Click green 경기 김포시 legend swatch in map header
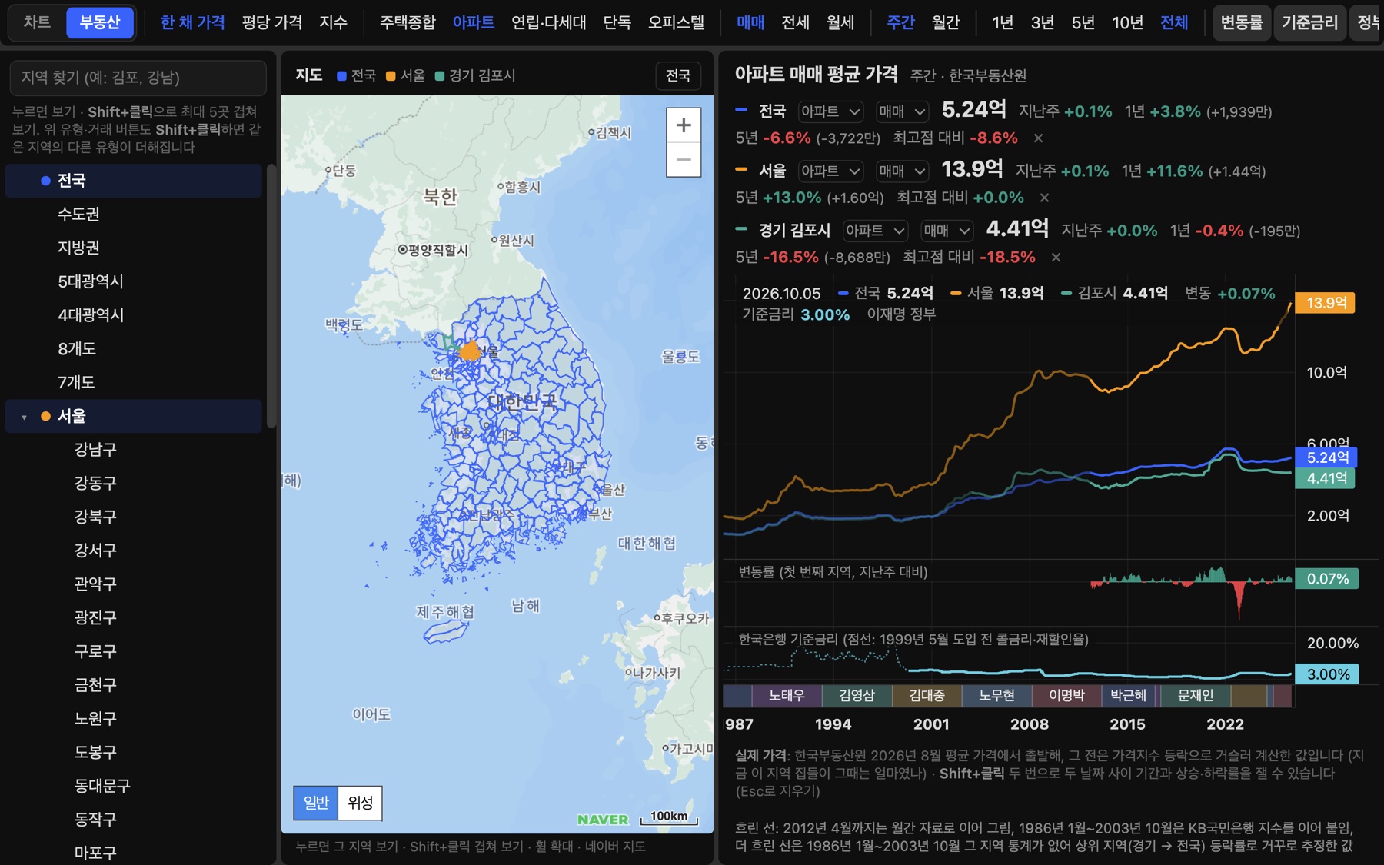This screenshot has width=1384, height=865. [x=440, y=76]
